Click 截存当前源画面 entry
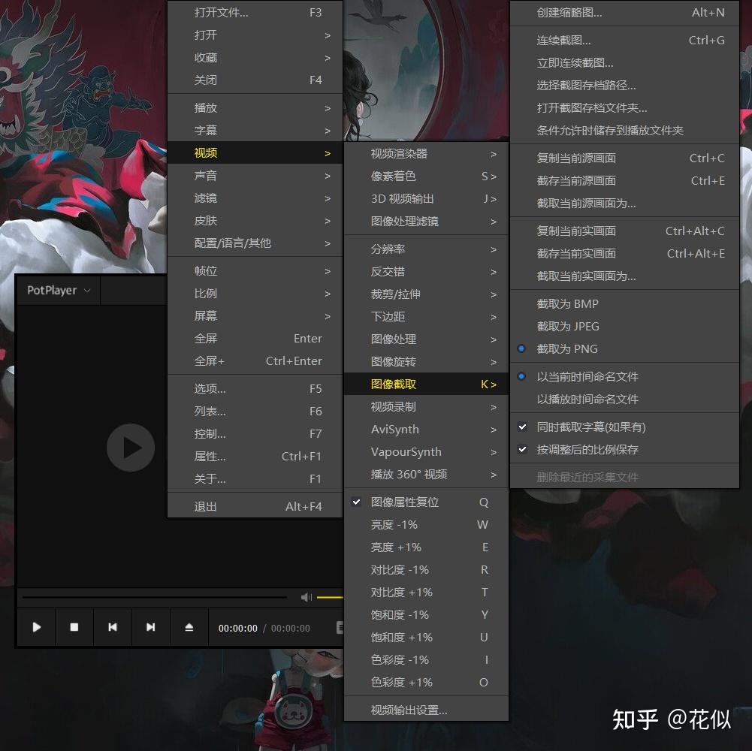This screenshot has height=751, width=752. pyautogui.click(x=624, y=181)
